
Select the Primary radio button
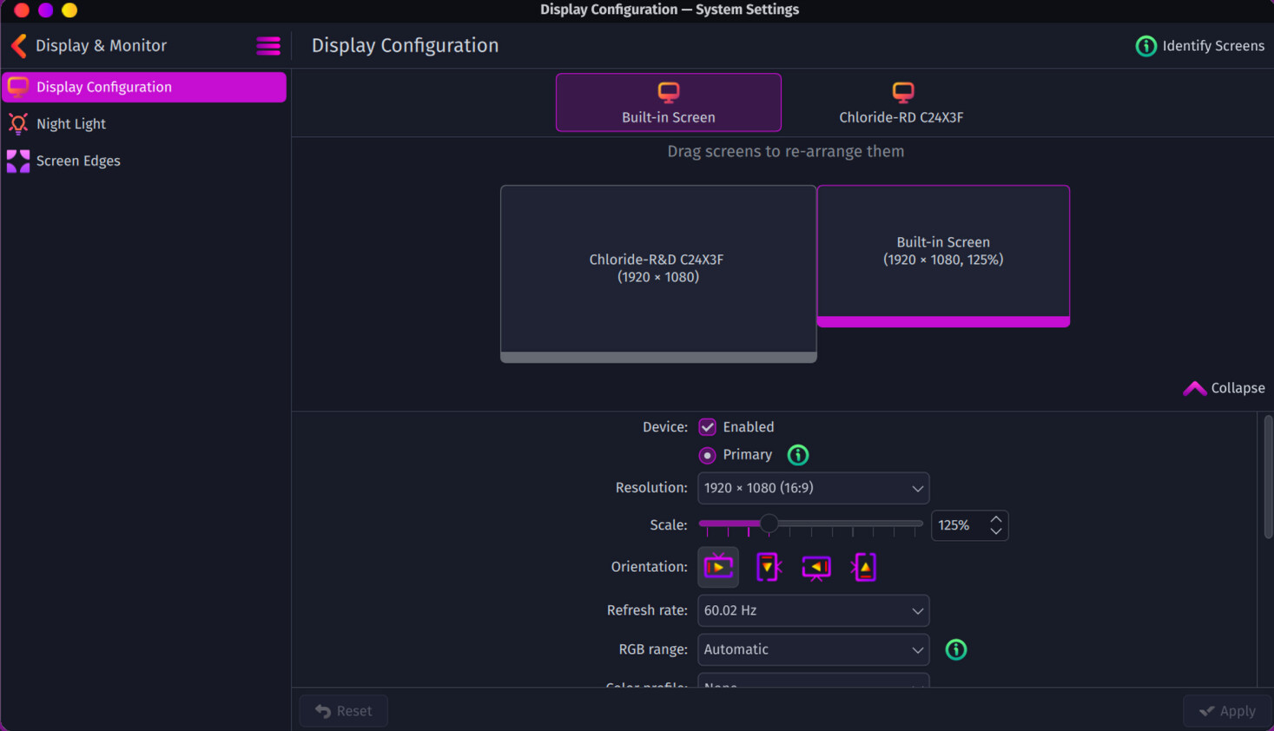[x=708, y=455]
